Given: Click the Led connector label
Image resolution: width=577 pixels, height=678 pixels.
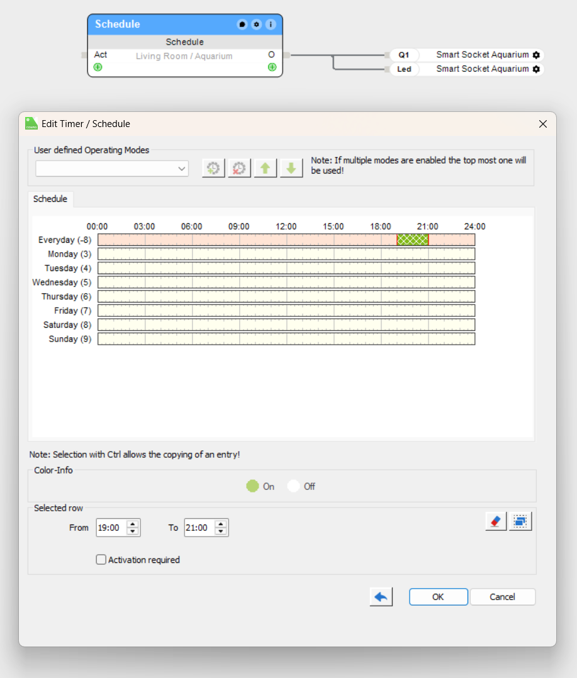Looking at the screenshot, I should tap(404, 69).
